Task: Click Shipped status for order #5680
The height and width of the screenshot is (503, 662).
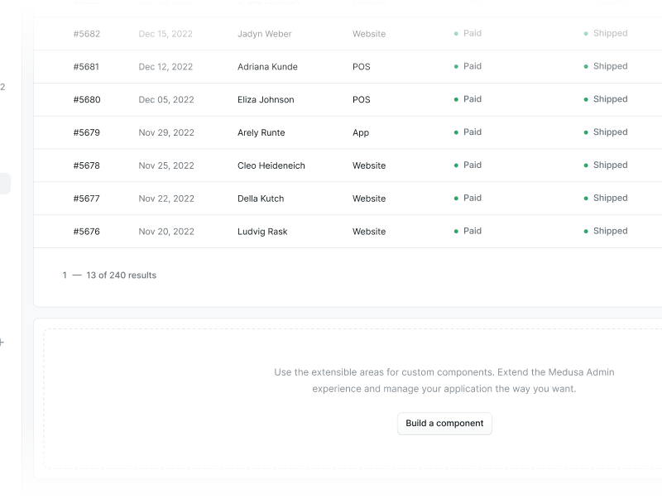Action: point(606,99)
